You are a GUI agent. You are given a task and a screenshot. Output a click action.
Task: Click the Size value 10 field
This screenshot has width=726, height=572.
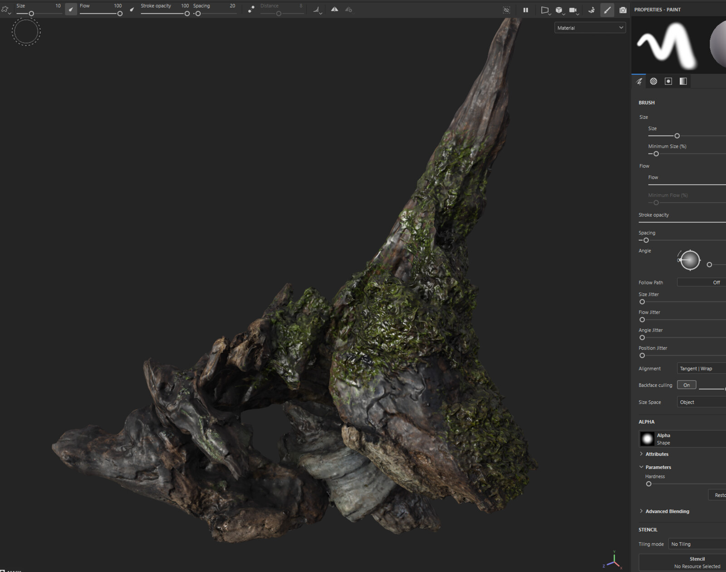click(58, 6)
